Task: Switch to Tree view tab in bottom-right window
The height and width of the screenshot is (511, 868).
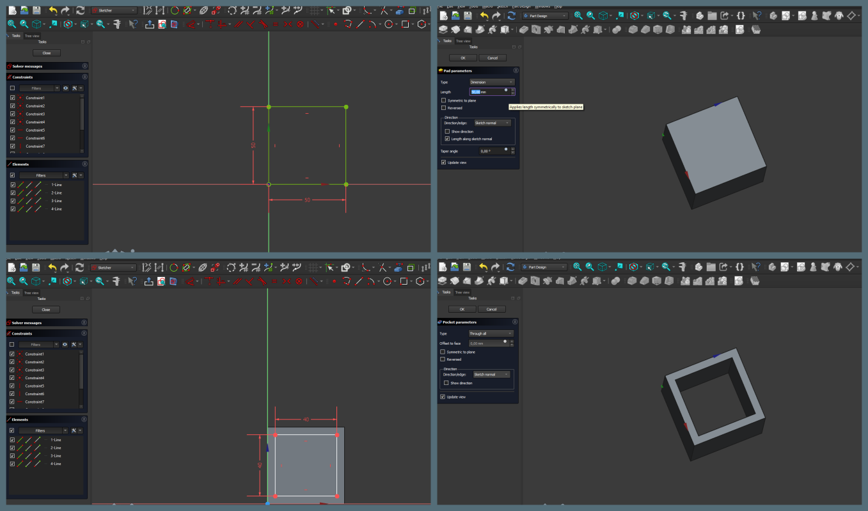Action: 462,292
